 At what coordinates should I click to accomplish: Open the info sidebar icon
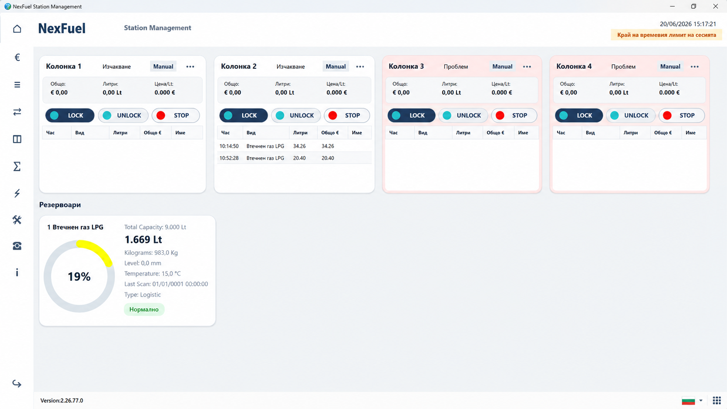click(x=17, y=273)
